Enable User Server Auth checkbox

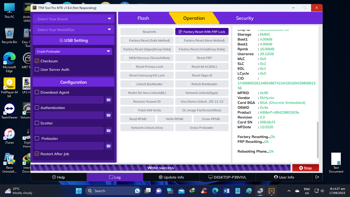(x=37, y=70)
